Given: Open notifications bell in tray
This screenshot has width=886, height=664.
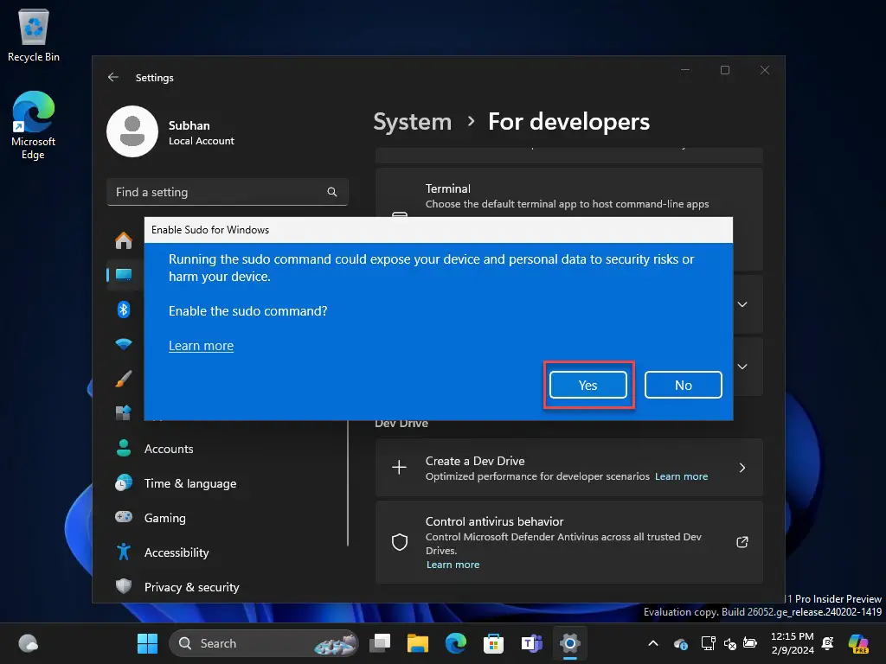Looking at the screenshot, I should pos(828,643).
